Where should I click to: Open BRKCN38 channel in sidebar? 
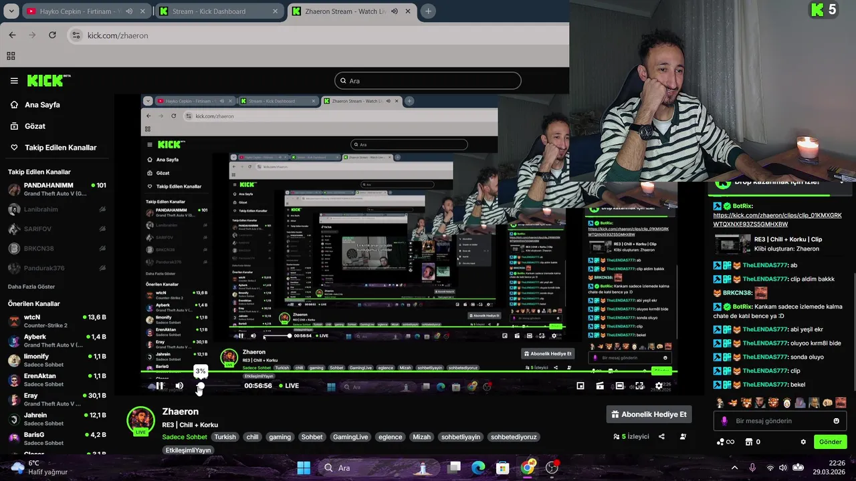coord(57,249)
